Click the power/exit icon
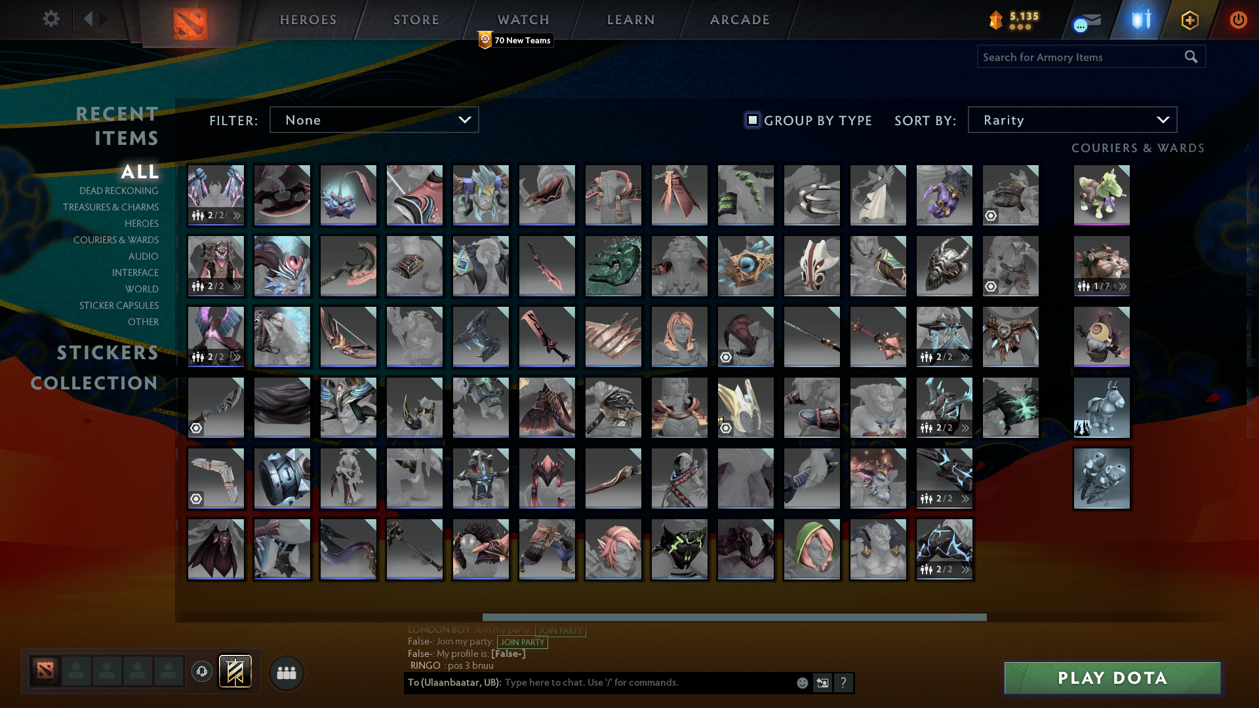This screenshot has width=1259, height=708. (1238, 20)
